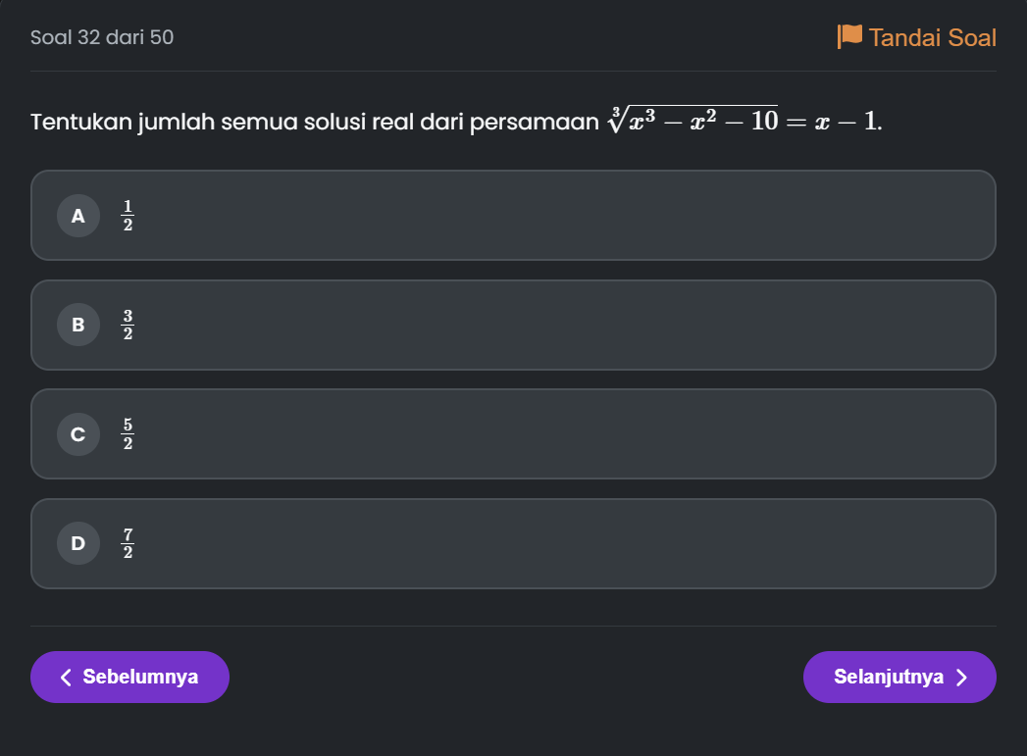Click the left chevron in Sebelumnya
The image size is (1027, 756).
(66, 677)
